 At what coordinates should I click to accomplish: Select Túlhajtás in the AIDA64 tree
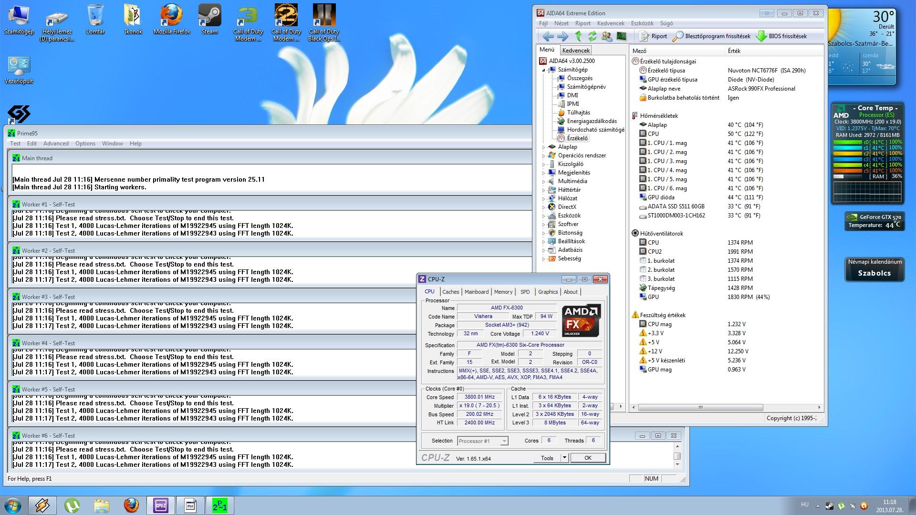[578, 113]
